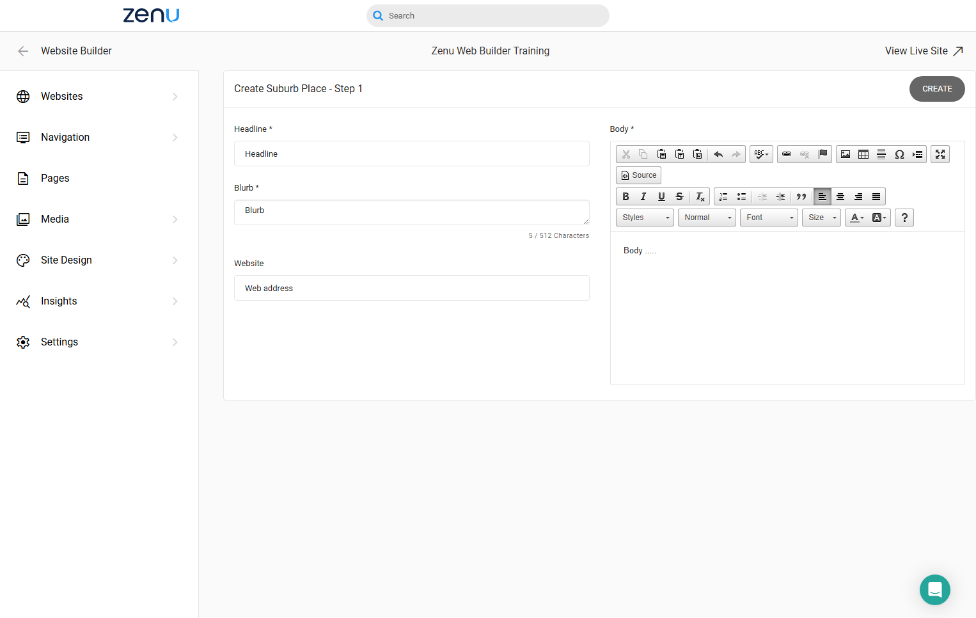Open Pages in the sidebar

(98, 178)
